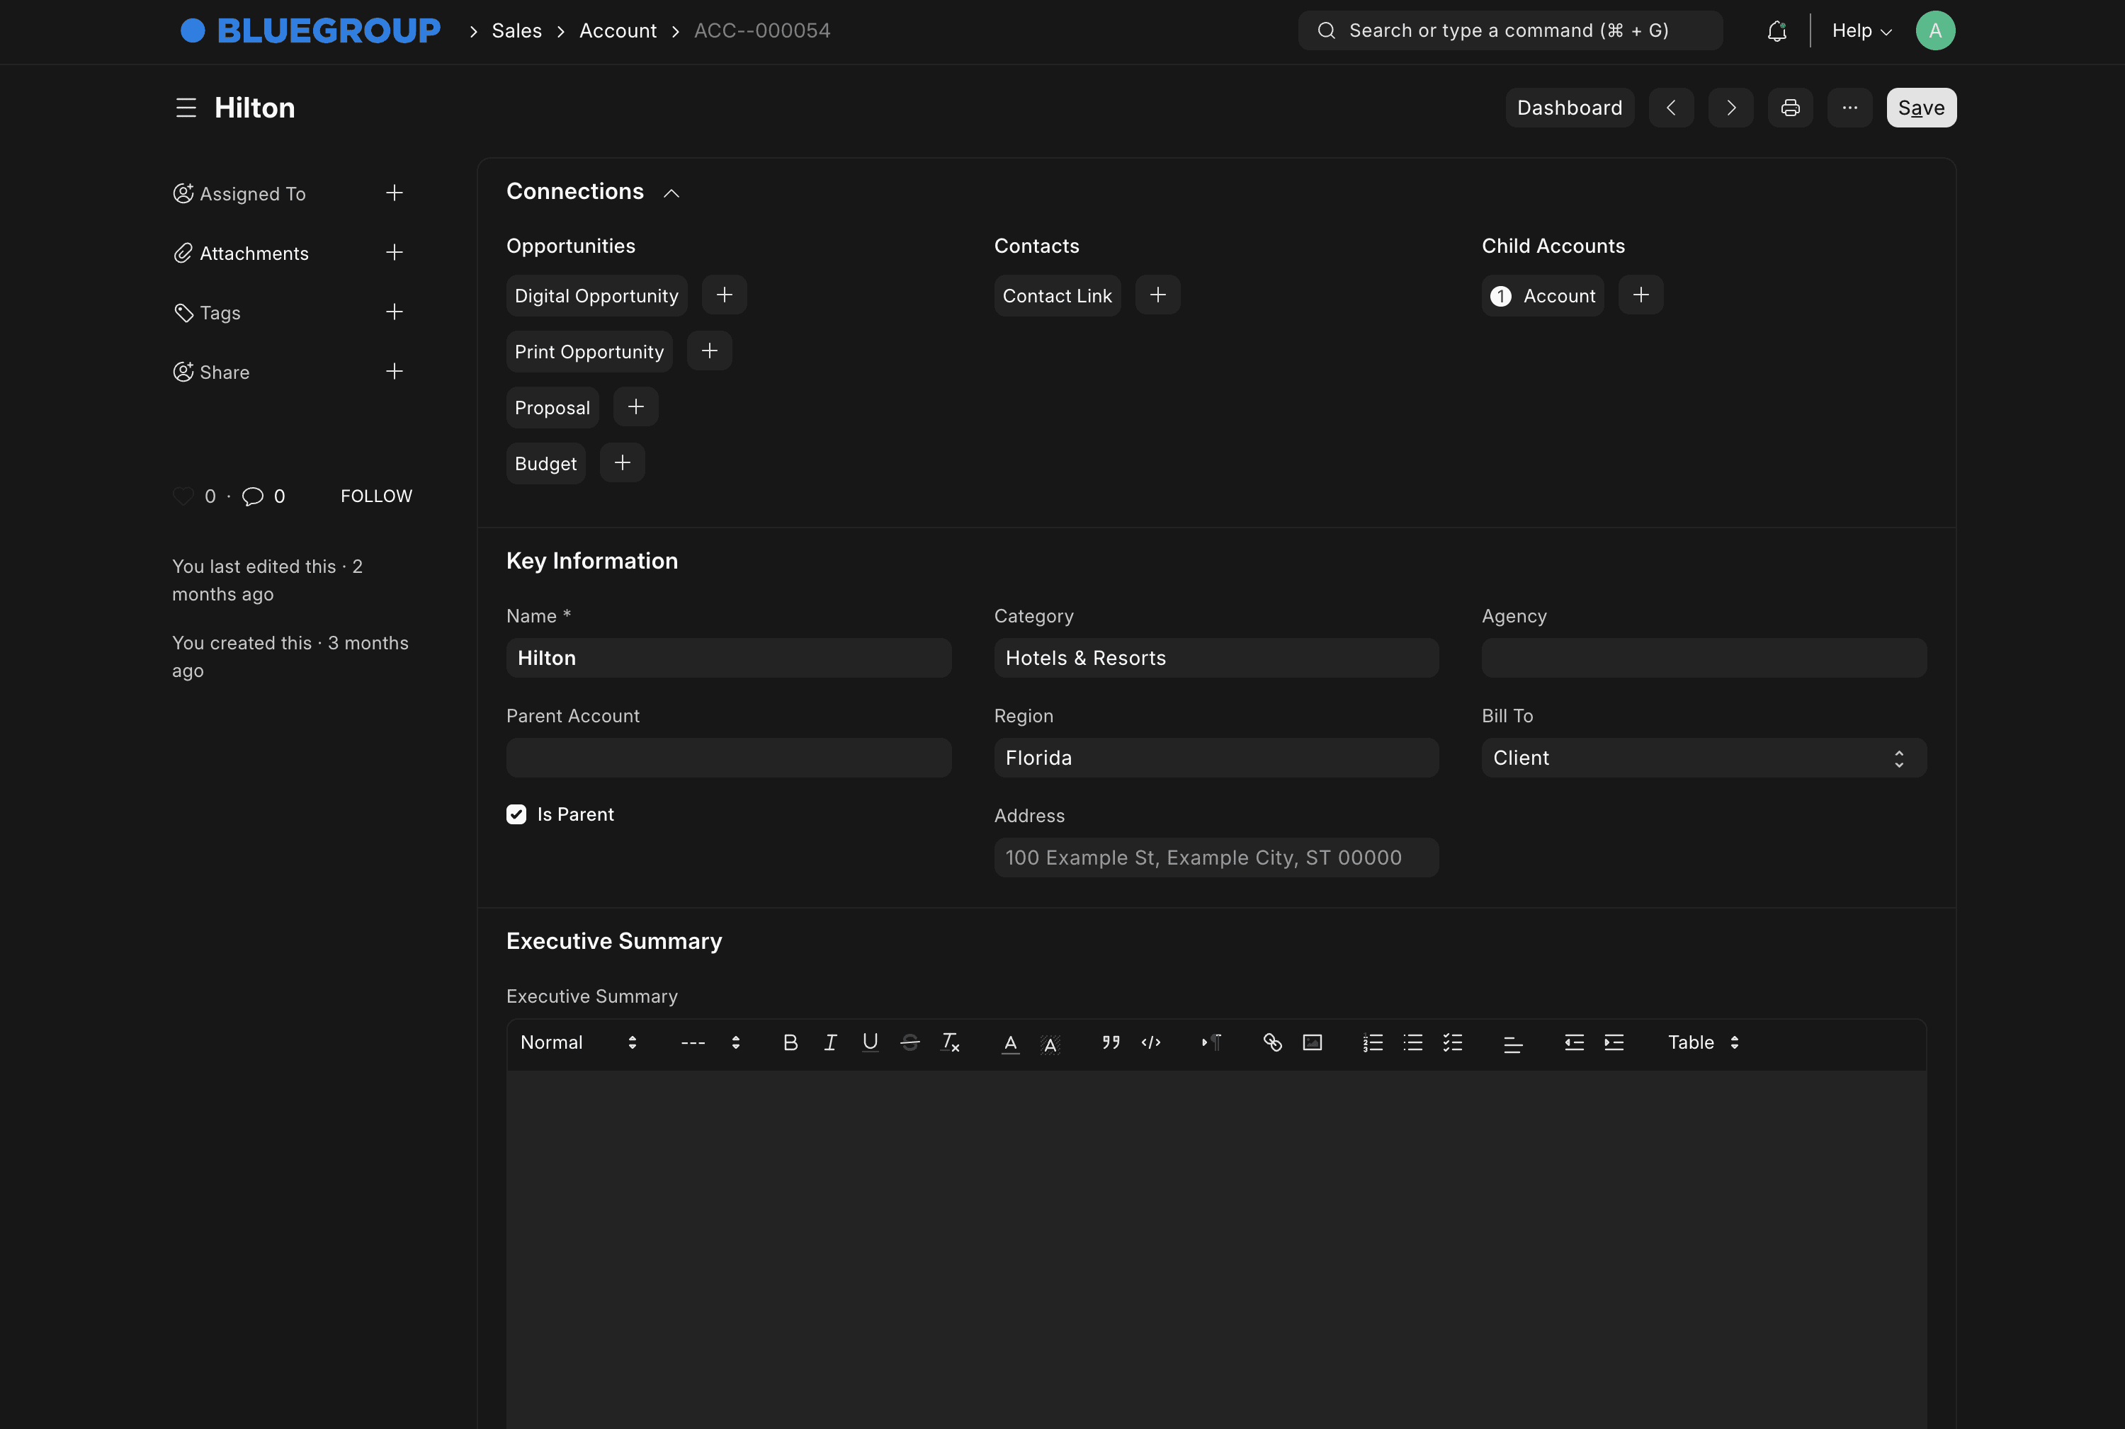Uncheck the Is Parent checkbox
This screenshot has width=2125, height=1429.
click(516, 815)
